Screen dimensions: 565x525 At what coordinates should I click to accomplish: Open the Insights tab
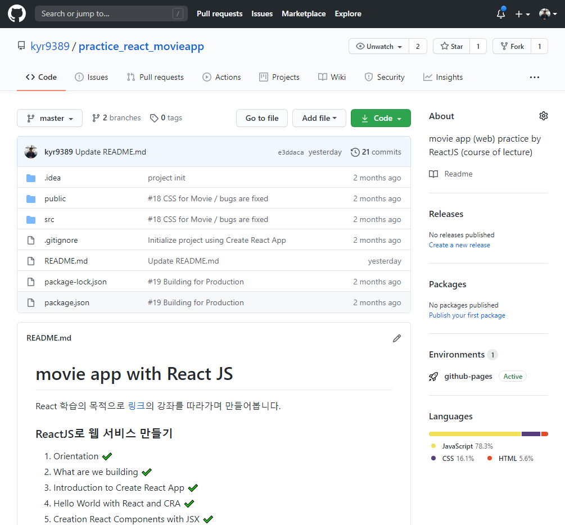click(443, 77)
